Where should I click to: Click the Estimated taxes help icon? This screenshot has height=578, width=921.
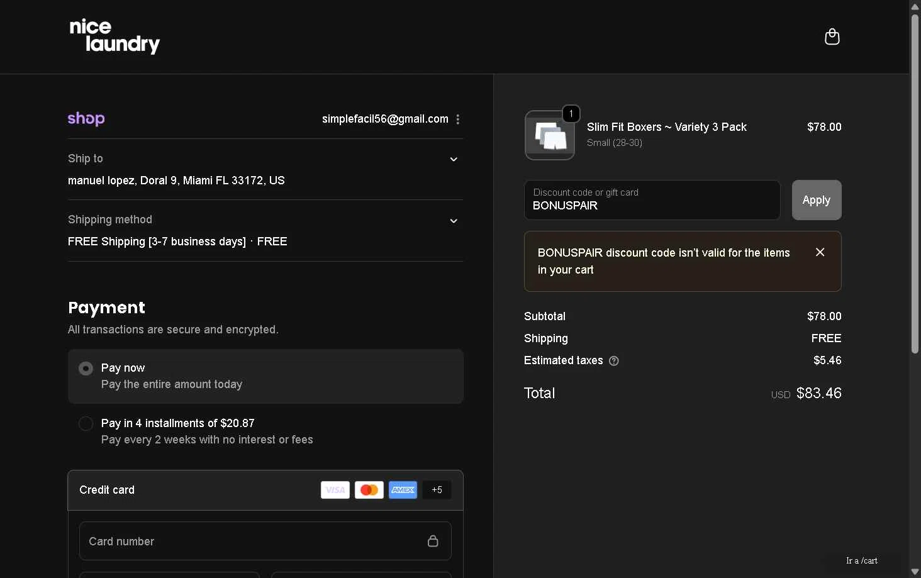[x=614, y=361]
